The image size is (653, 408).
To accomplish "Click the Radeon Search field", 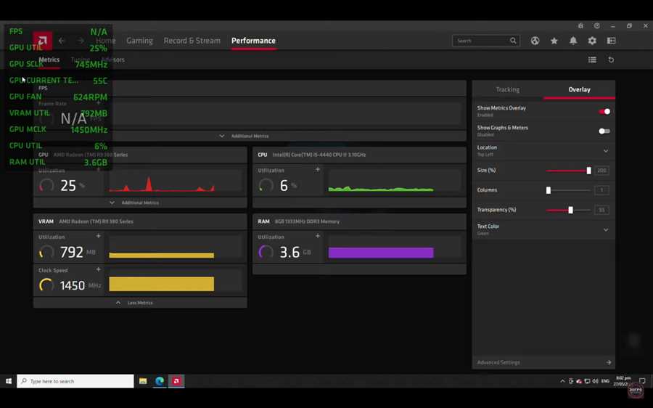I will tap(486, 41).
